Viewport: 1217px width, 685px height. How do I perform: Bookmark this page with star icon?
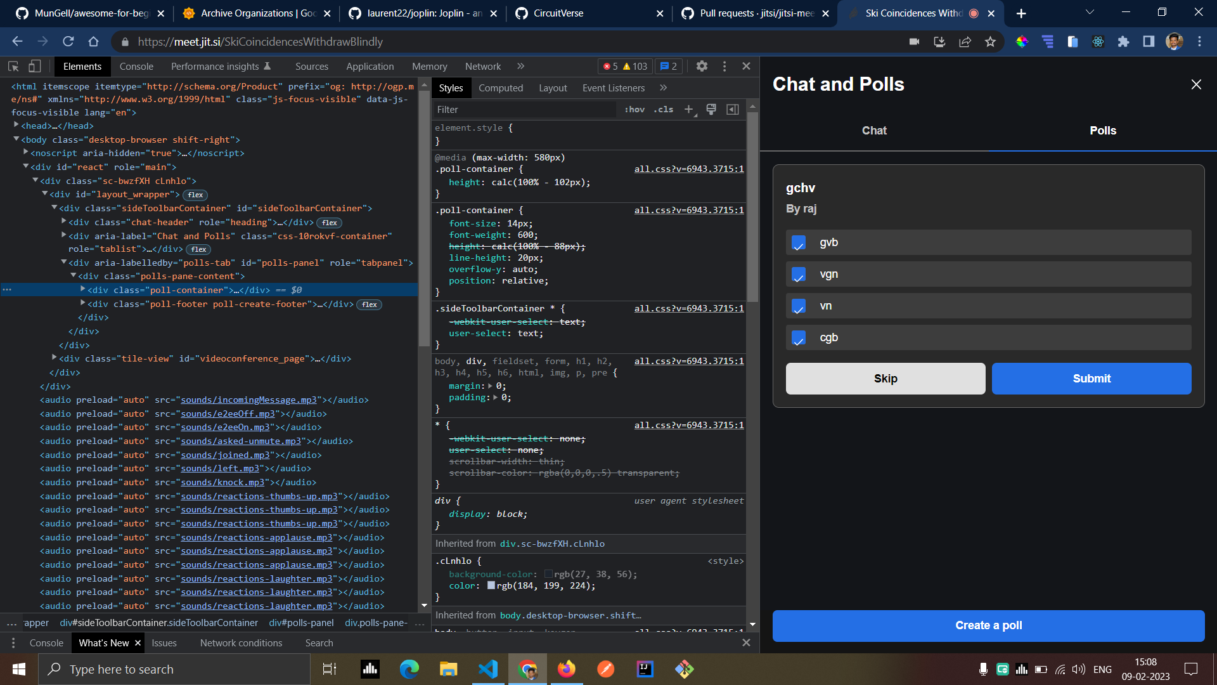pyautogui.click(x=990, y=42)
